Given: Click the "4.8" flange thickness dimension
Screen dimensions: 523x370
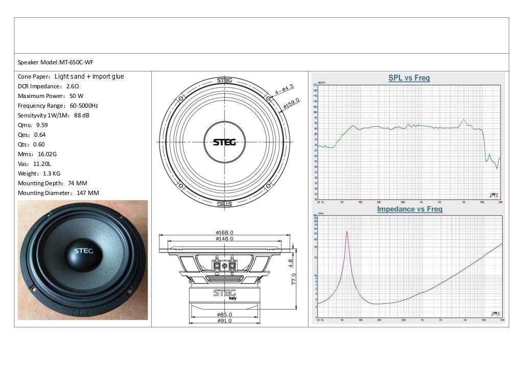Looking at the screenshot, I should point(290,263).
